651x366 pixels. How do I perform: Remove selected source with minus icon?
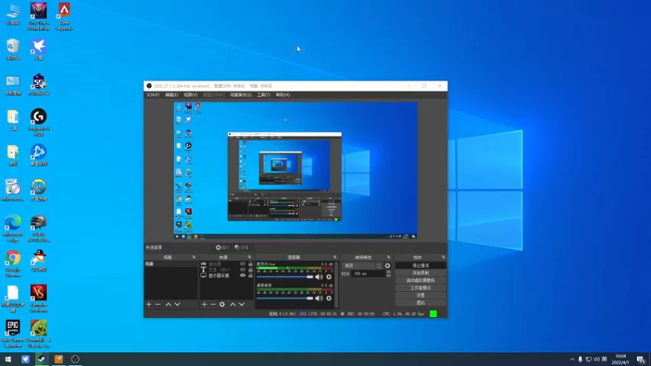(213, 304)
